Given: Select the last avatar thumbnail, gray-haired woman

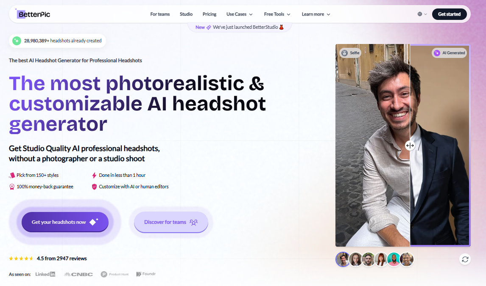Looking at the screenshot, I should coord(407,259).
